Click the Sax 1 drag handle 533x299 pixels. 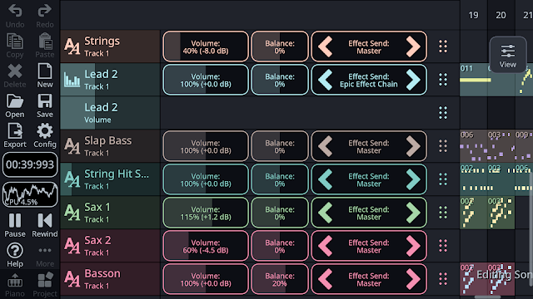[443, 213]
